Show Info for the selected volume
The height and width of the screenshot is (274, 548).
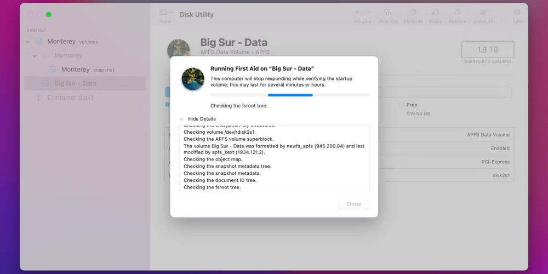tap(517, 12)
